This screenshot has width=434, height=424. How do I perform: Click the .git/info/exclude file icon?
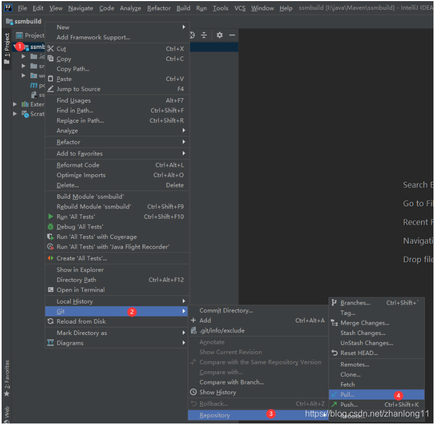(194, 331)
